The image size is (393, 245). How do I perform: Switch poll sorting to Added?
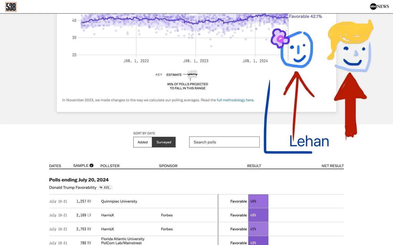coord(143,142)
